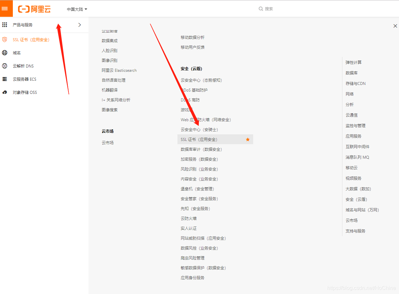Close the products panel with X
This screenshot has height=294, width=399.
tap(395, 26)
